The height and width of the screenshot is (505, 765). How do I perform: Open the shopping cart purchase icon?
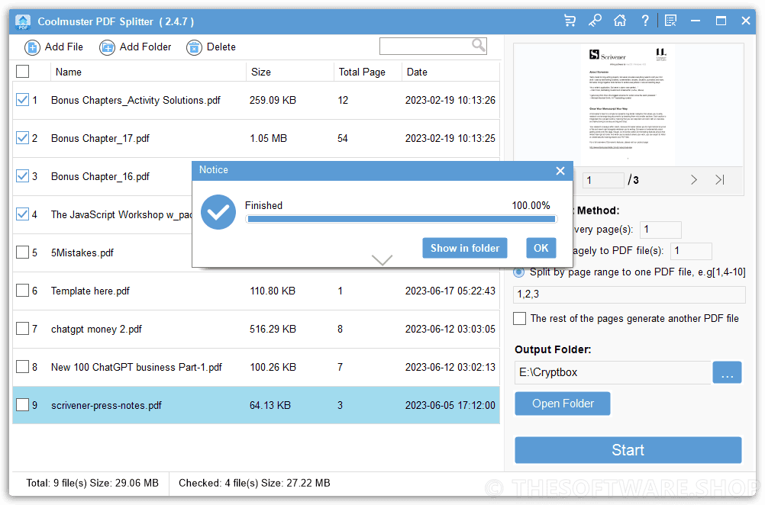pyautogui.click(x=570, y=21)
